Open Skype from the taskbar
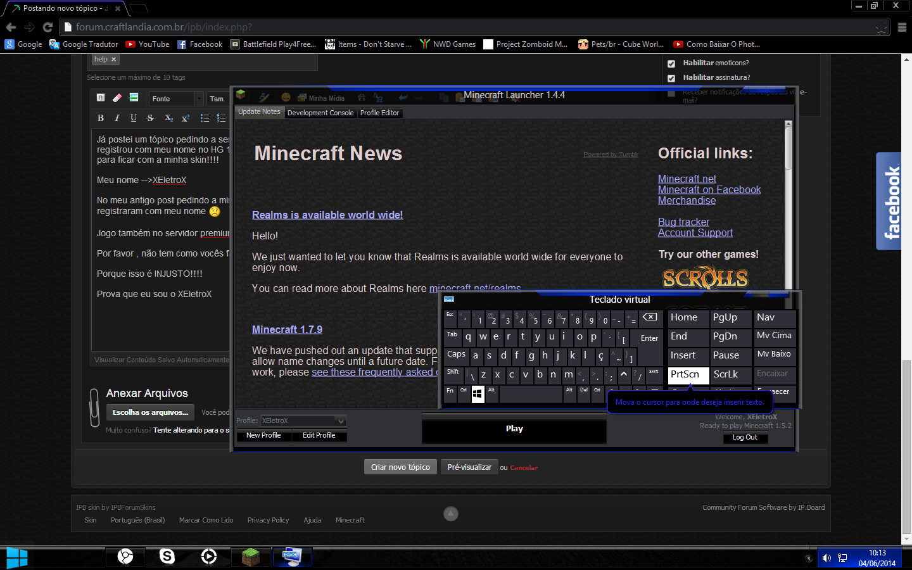The width and height of the screenshot is (912, 570). (167, 557)
